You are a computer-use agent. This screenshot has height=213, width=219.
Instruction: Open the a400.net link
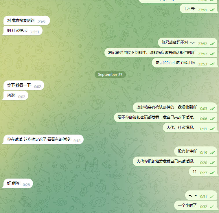coord(168,63)
